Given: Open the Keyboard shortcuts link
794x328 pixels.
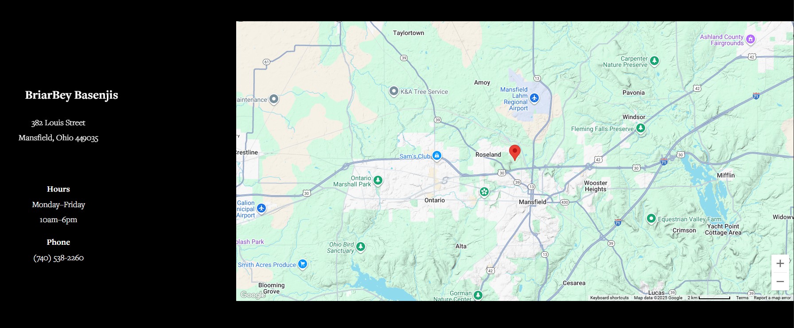Looking at the screenshot, I should click(x=609, y=298).
